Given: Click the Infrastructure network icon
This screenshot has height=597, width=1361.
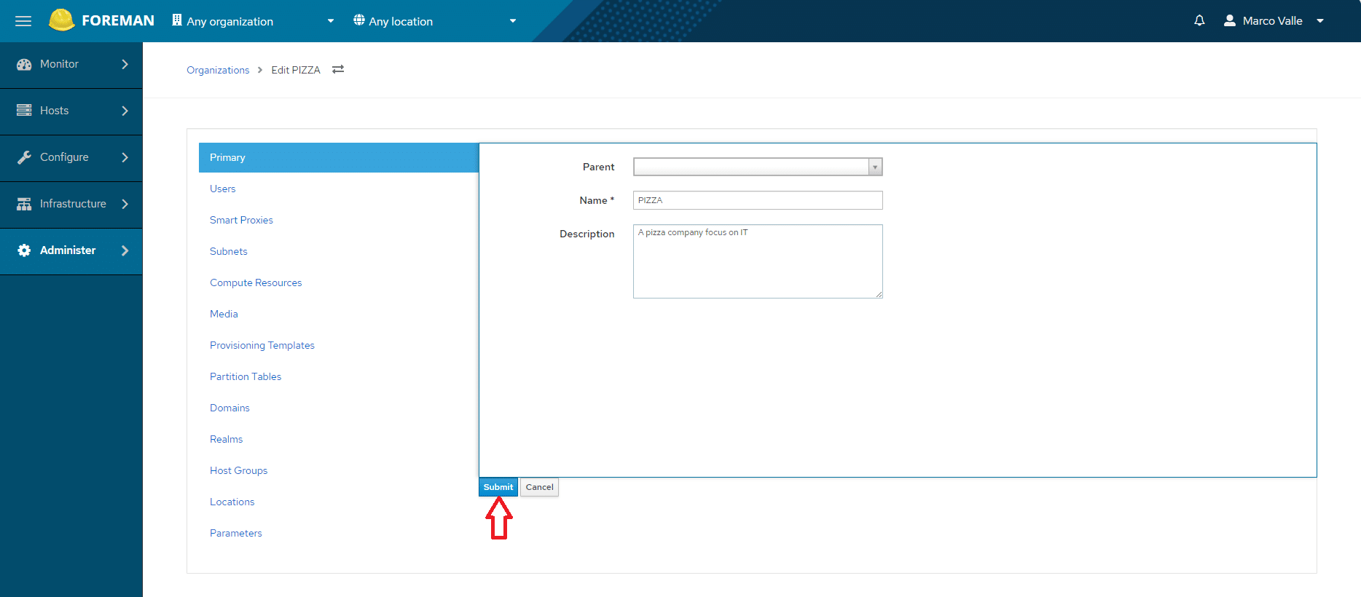Looking at the screenshot, I should coord(24,204).
